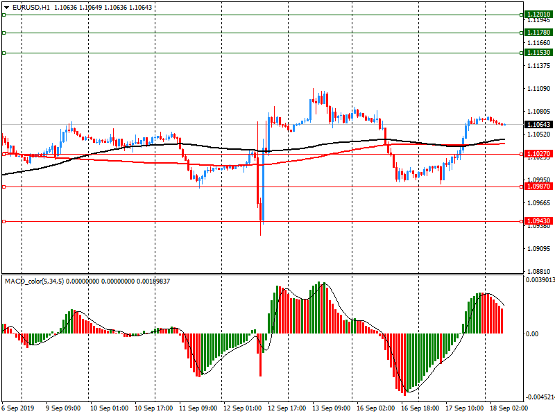Click the 1.11090 price scale value
The width and height of the screenshot is (555, 416).
pos(539,89)
